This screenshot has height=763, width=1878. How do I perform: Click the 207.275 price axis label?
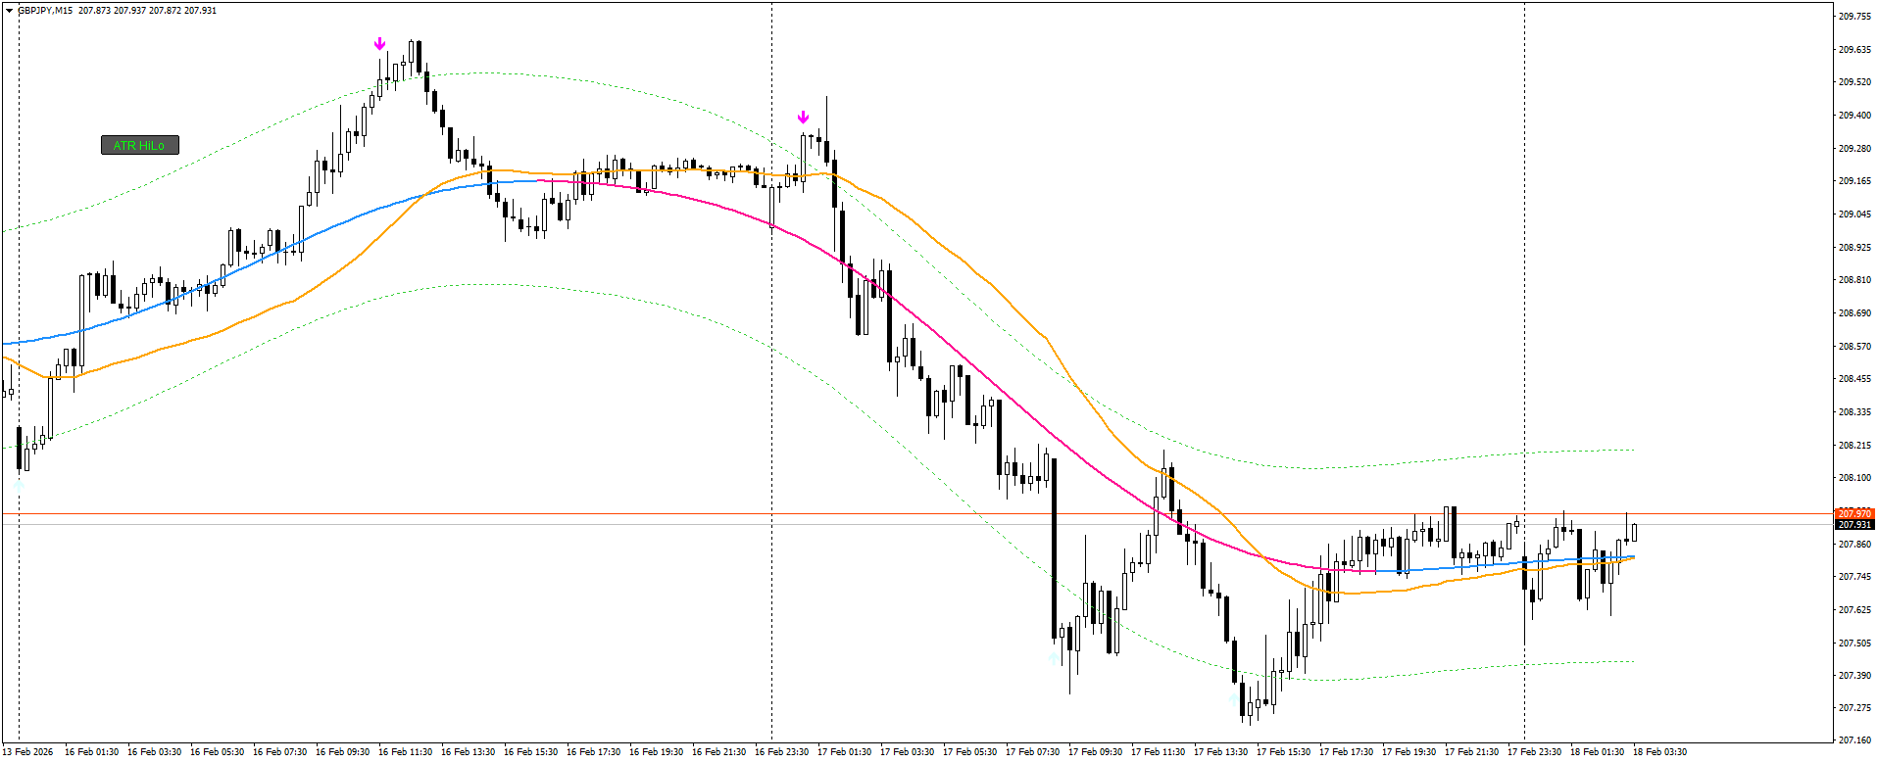coord(1854,708)
